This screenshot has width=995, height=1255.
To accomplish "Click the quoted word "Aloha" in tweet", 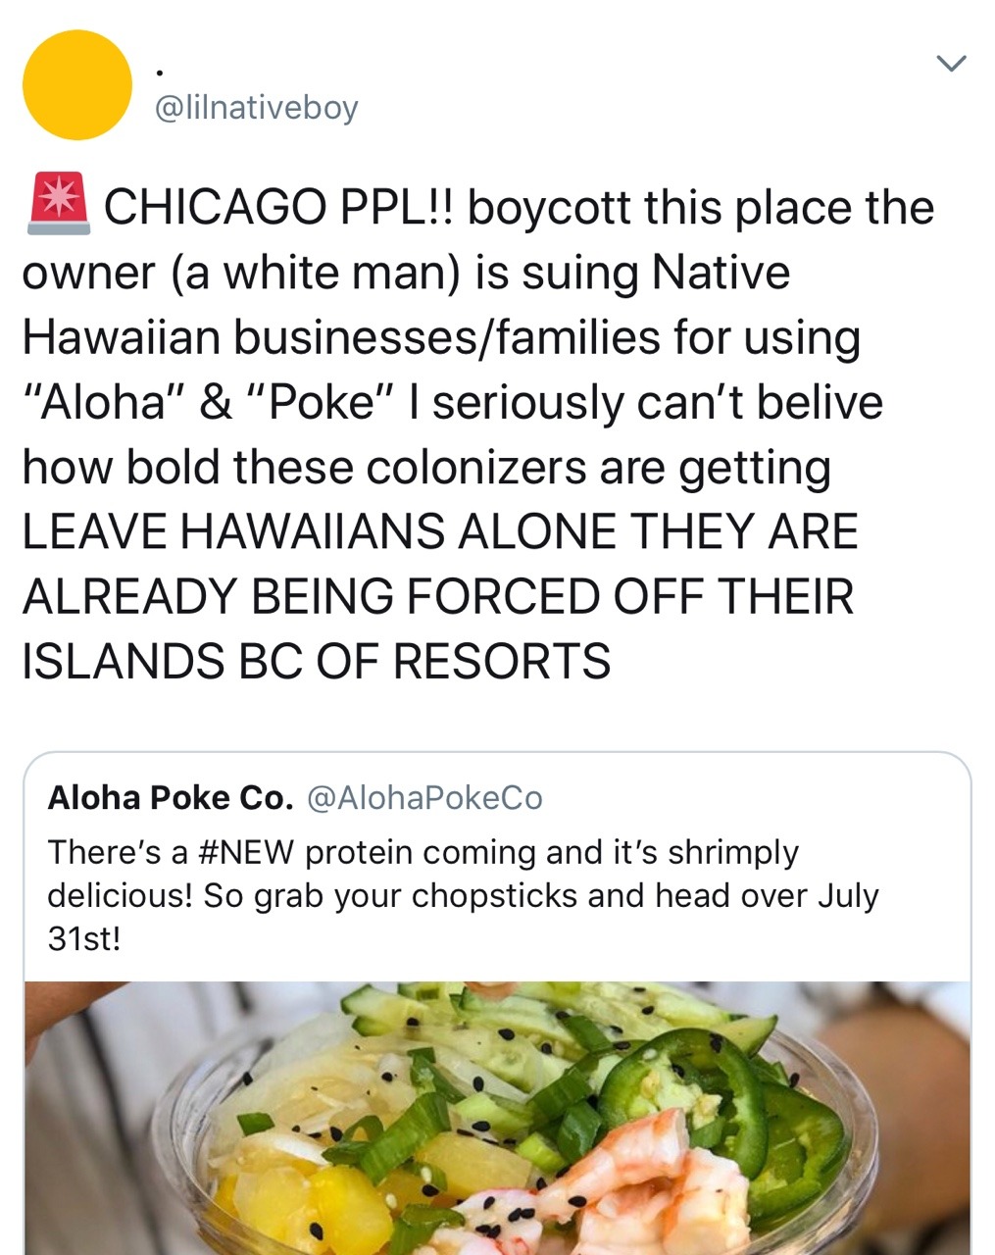I will click(x=103, y=403).
